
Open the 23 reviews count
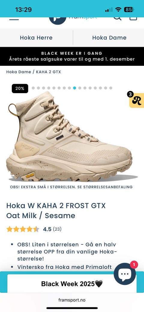click(57, 229)
